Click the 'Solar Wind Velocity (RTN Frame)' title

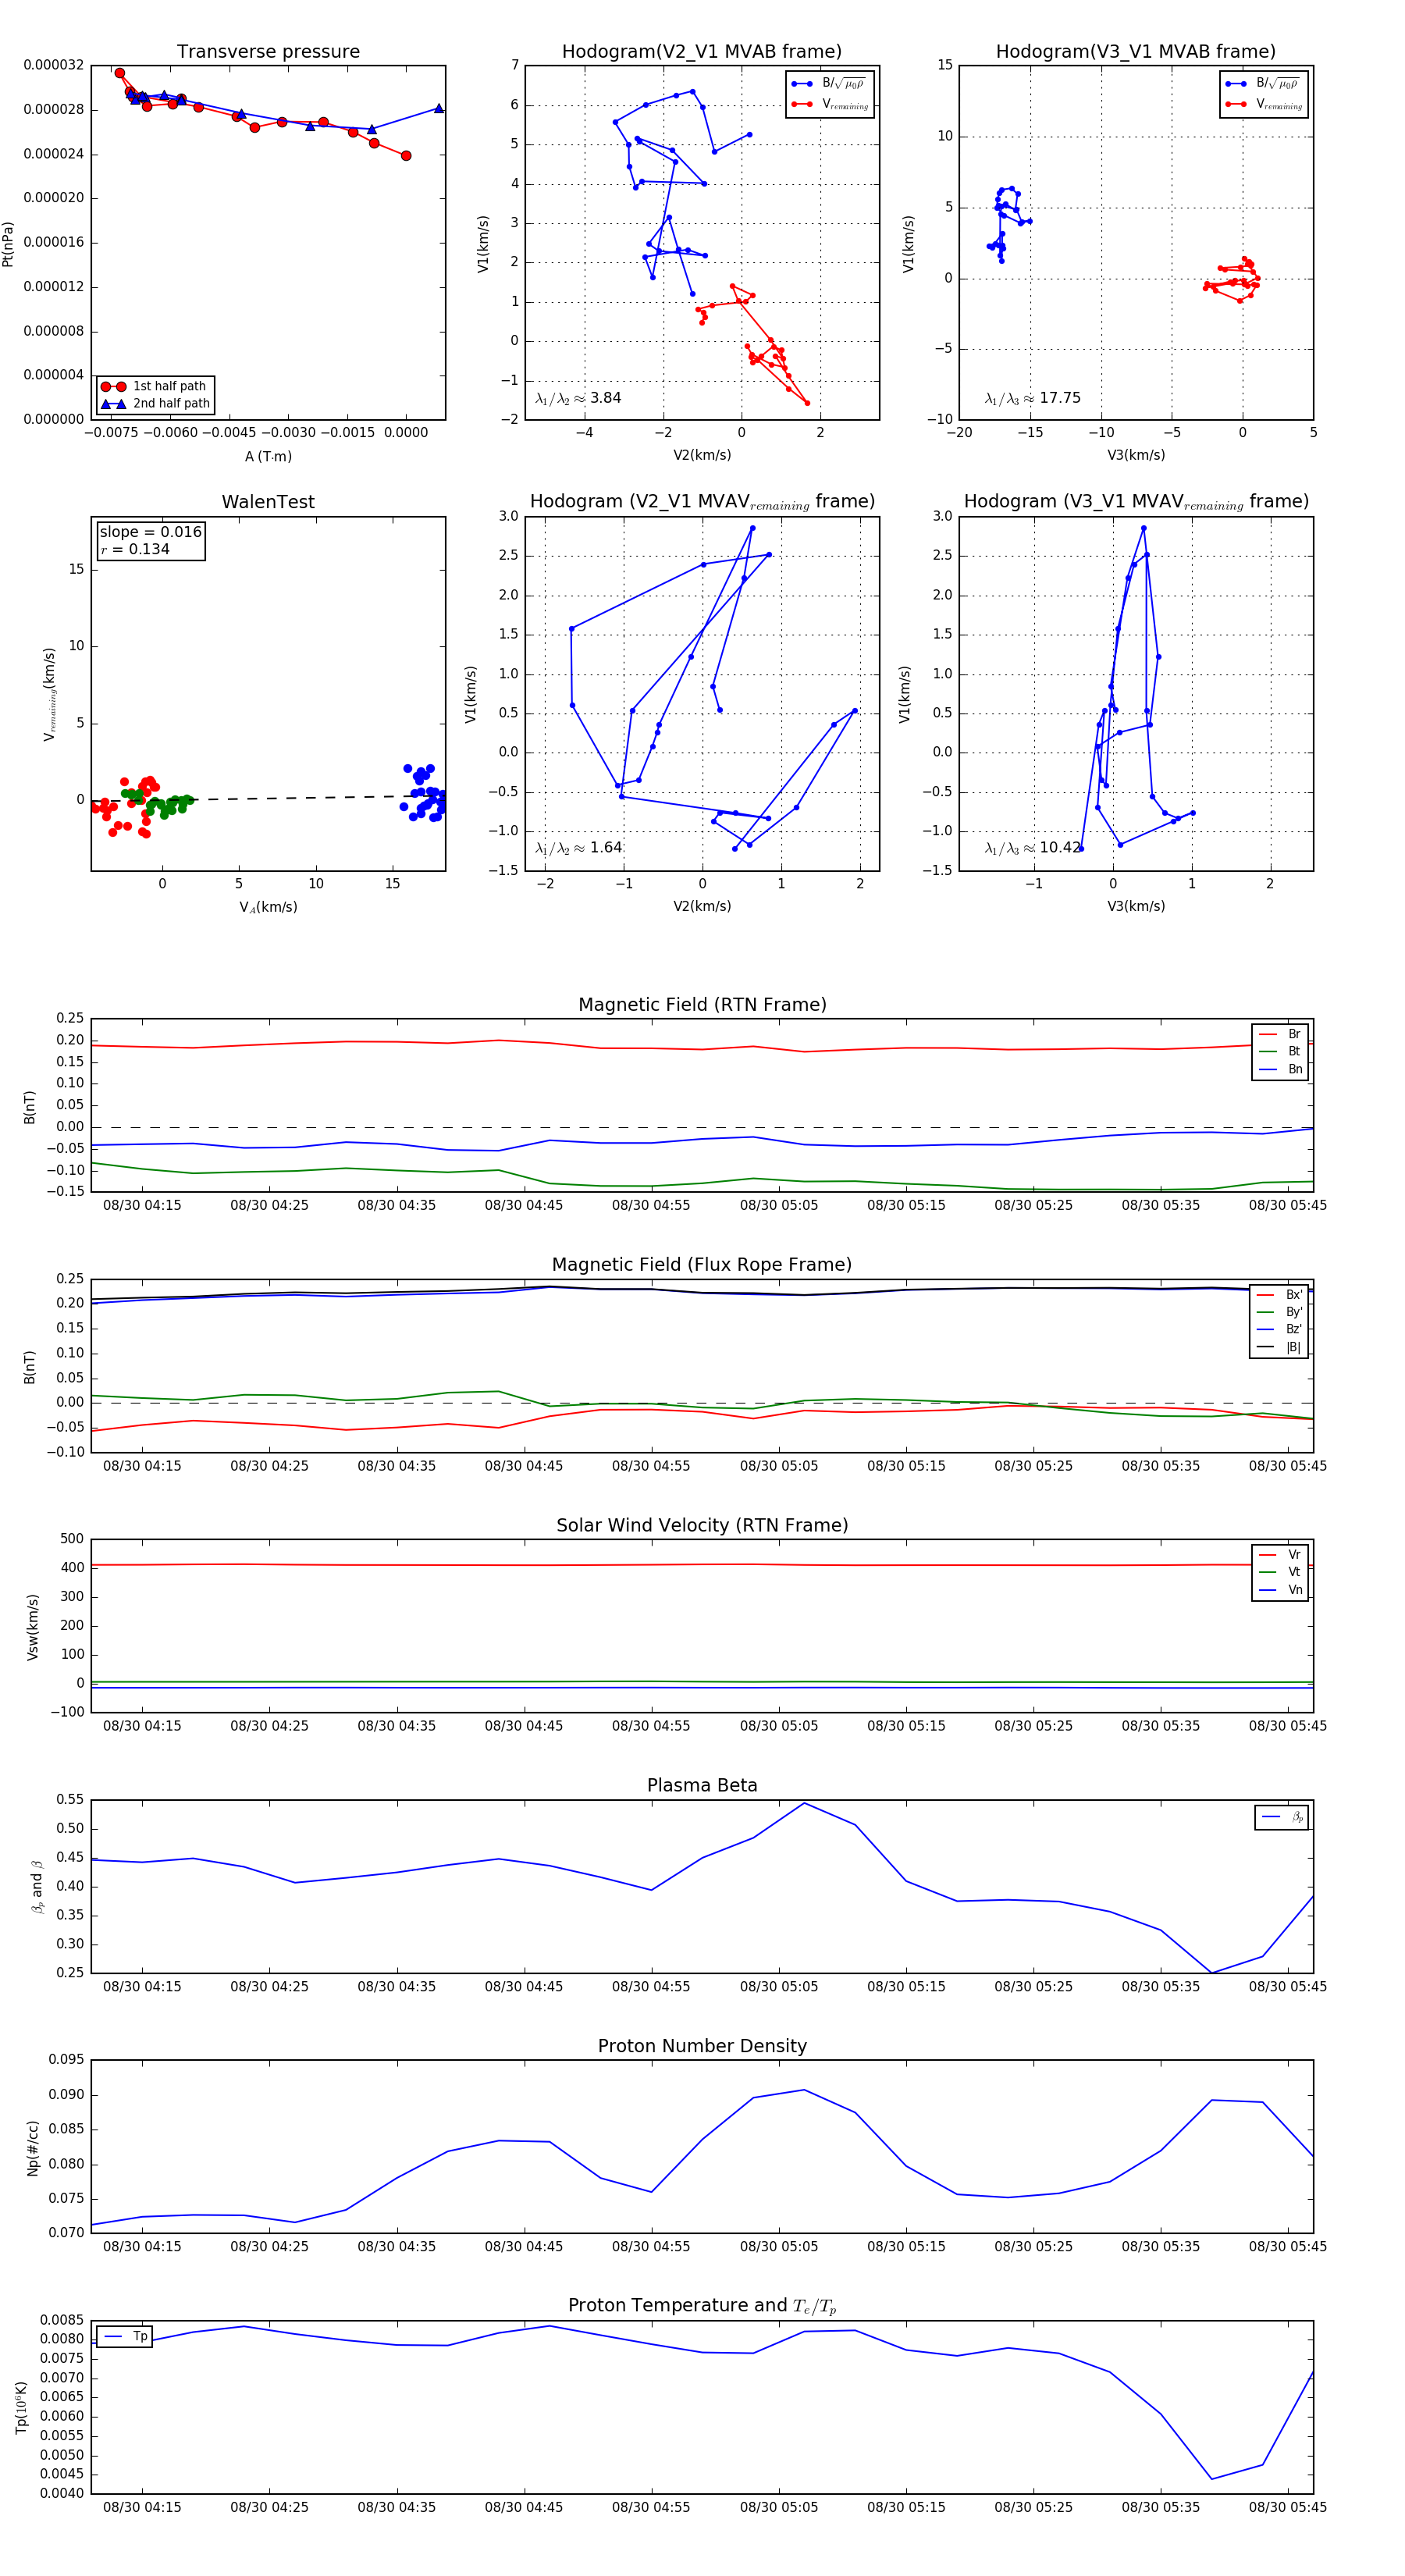click(x=702, y=1526)
